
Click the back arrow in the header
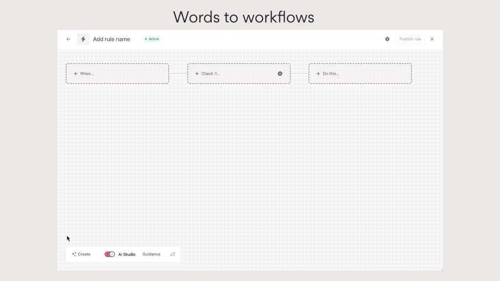click(68, 39)
